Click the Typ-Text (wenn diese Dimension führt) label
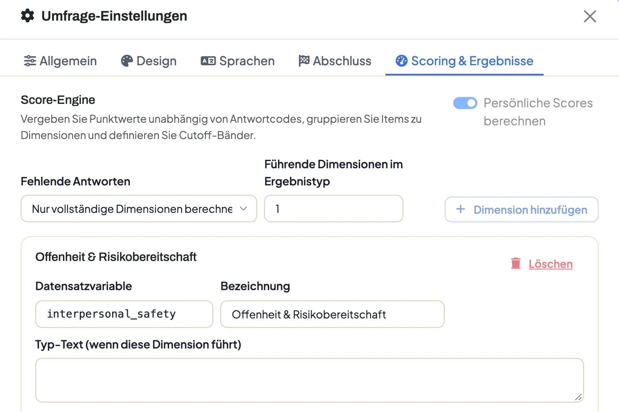The width and height of the screenshot is (619, 412). coord(138,344)
